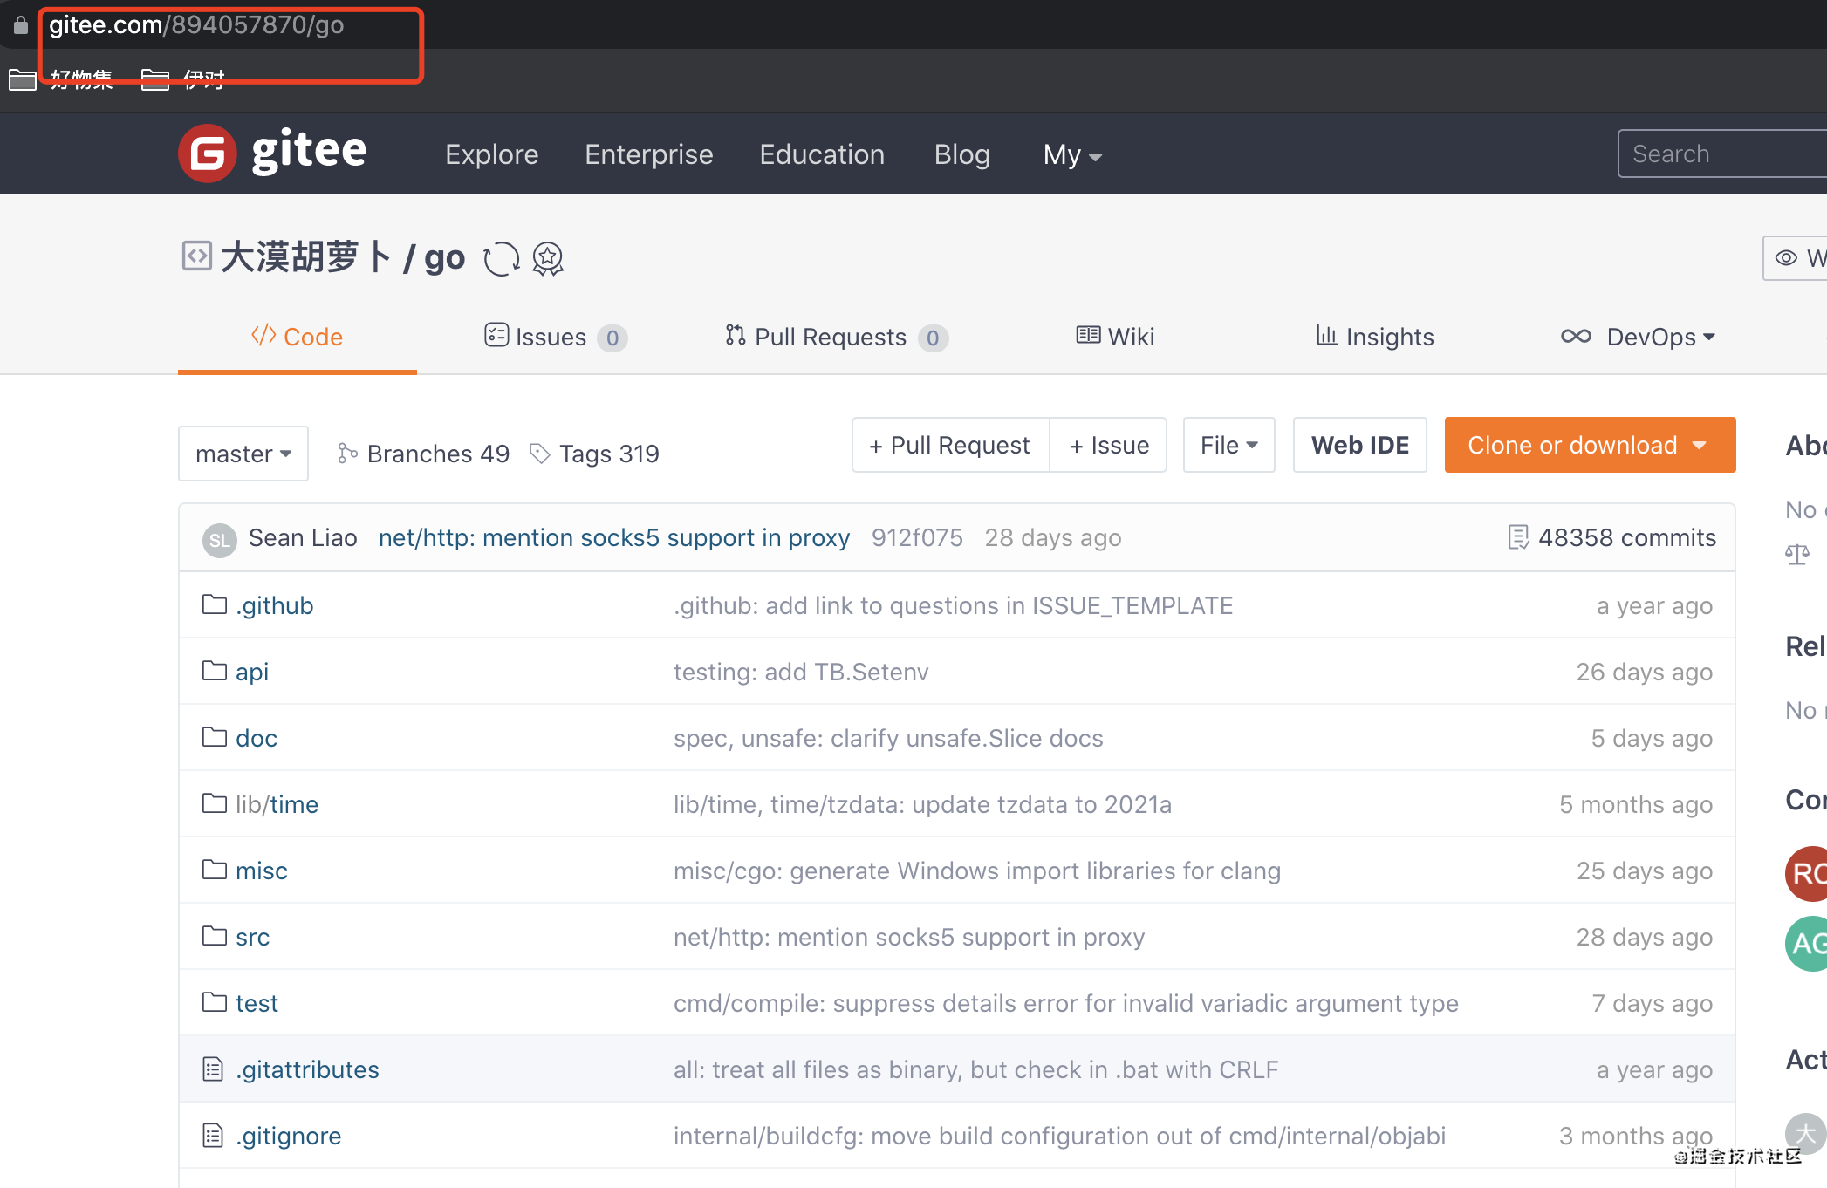Click the license scale icon in sidebar
The height and width of the screenshot is (1188, 1827).
[1797, 554]
